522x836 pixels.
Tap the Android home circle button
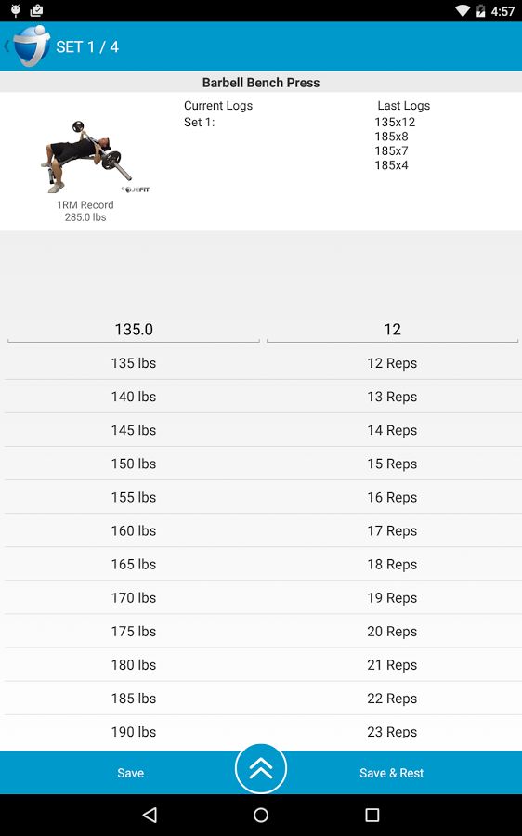pos(261,815)
